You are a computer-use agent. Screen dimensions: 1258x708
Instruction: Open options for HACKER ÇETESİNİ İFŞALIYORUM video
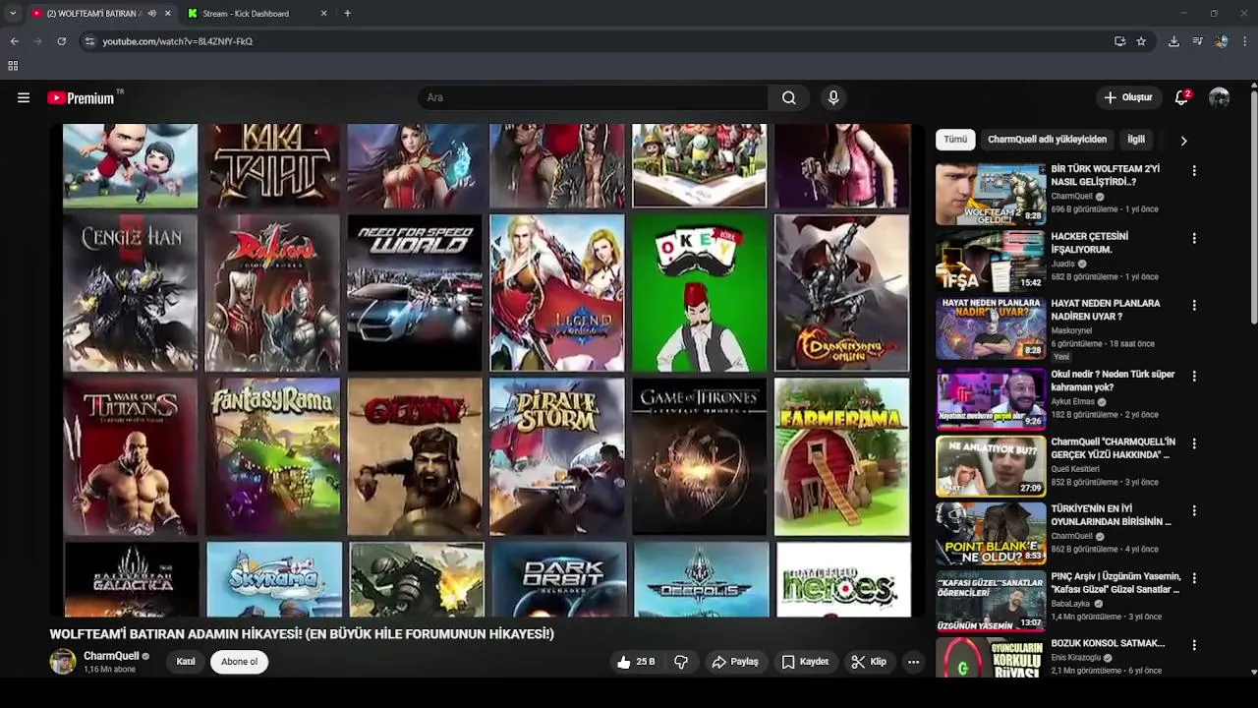[1194, 239]
